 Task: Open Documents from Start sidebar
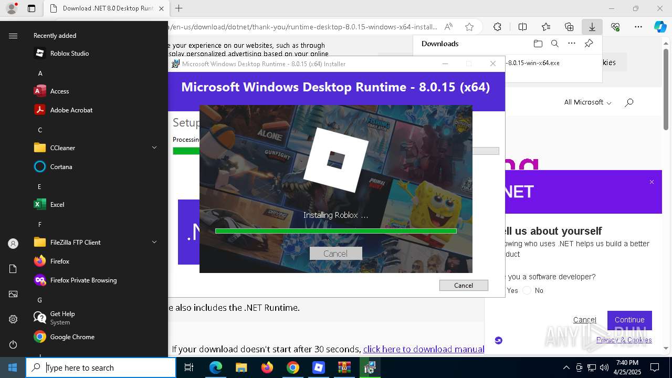(x=13, y=269)
